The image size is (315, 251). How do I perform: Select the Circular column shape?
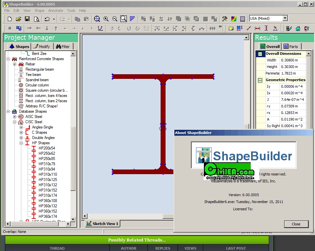click(x=37, y=85)
